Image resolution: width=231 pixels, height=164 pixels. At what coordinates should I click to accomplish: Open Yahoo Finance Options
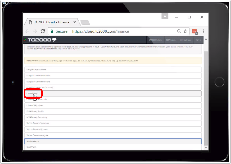tap(113, 129)
